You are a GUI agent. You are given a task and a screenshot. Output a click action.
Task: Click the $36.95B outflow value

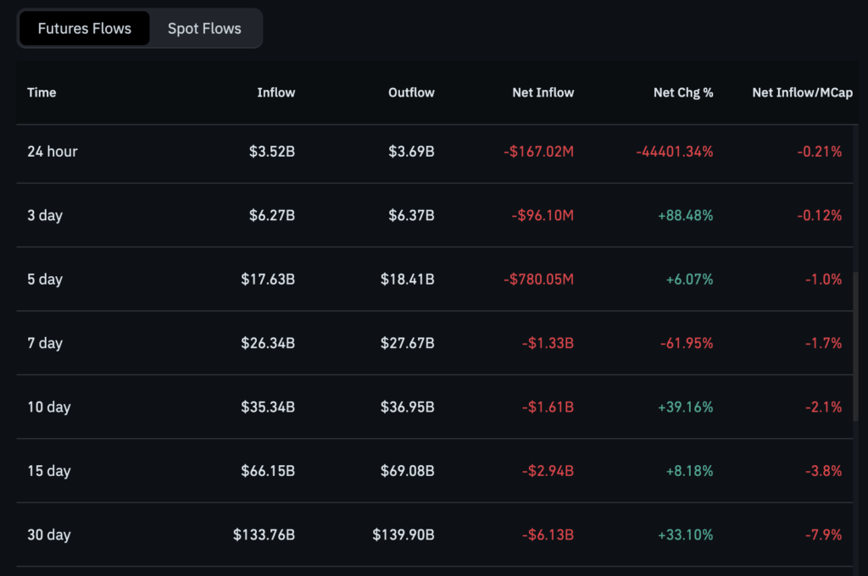click(408, 407)
